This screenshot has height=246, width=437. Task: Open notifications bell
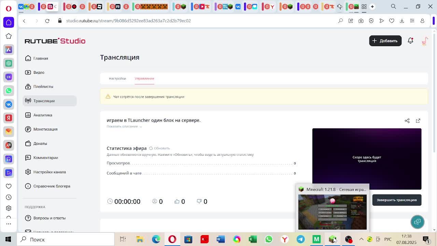[410, 41]
